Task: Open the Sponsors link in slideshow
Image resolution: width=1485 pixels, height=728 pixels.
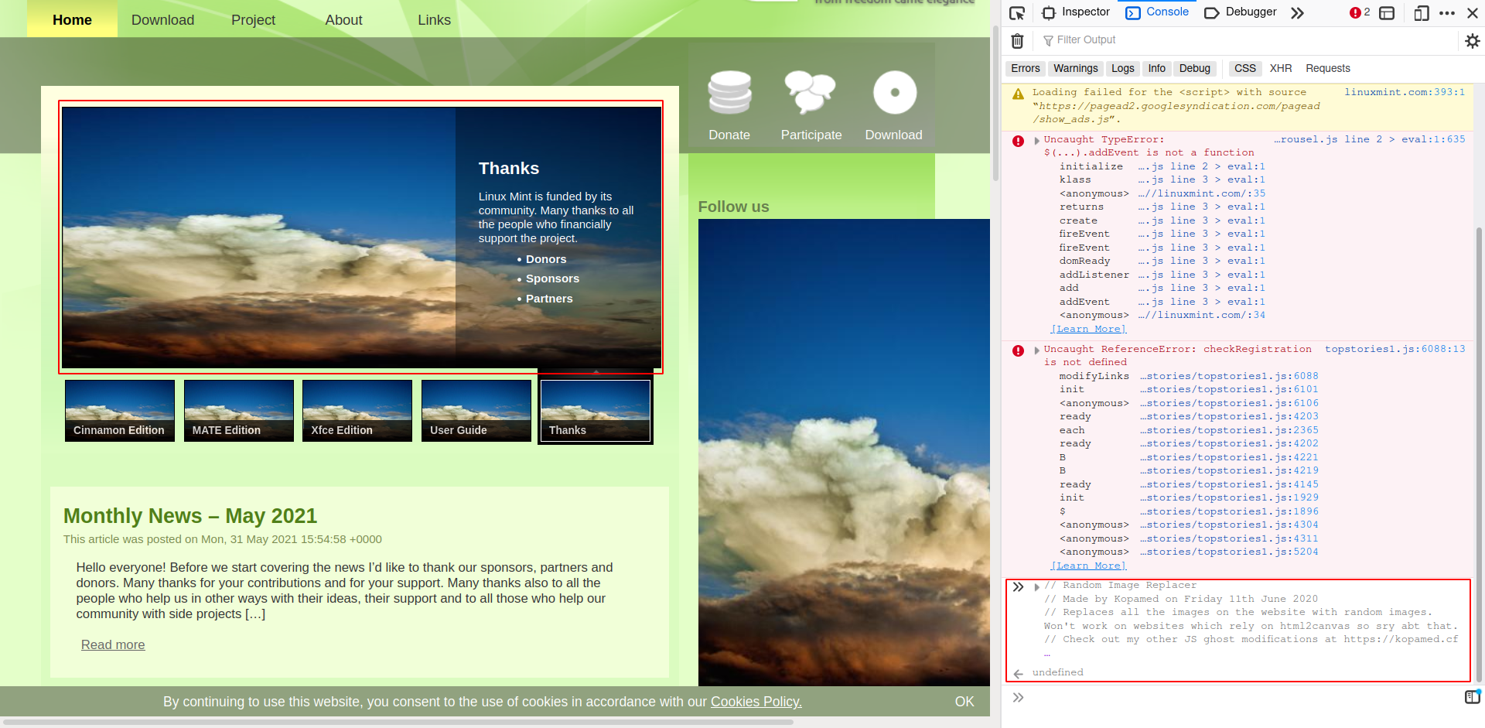Action: click(552, 279)
